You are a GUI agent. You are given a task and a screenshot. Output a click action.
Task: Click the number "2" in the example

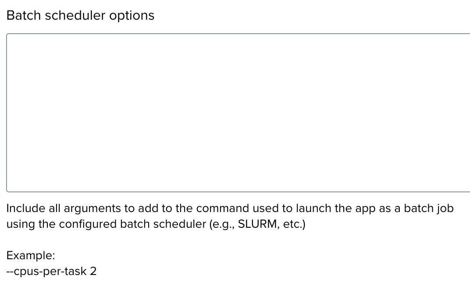[93, 271]
